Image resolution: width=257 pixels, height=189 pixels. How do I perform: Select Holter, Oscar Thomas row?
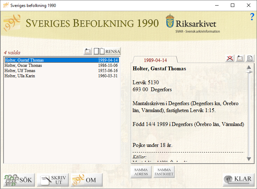(x=61, y=65)
